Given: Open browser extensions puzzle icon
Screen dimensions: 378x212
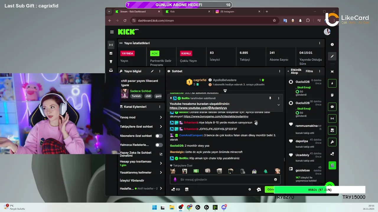Looking at the screenshot, I should coord(308,20).
